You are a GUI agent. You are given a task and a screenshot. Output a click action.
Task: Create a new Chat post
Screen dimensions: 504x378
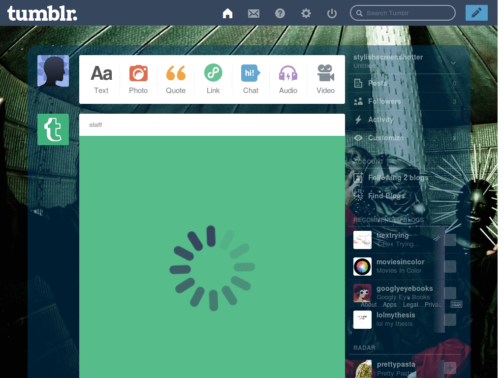click(x=251, y=79)
